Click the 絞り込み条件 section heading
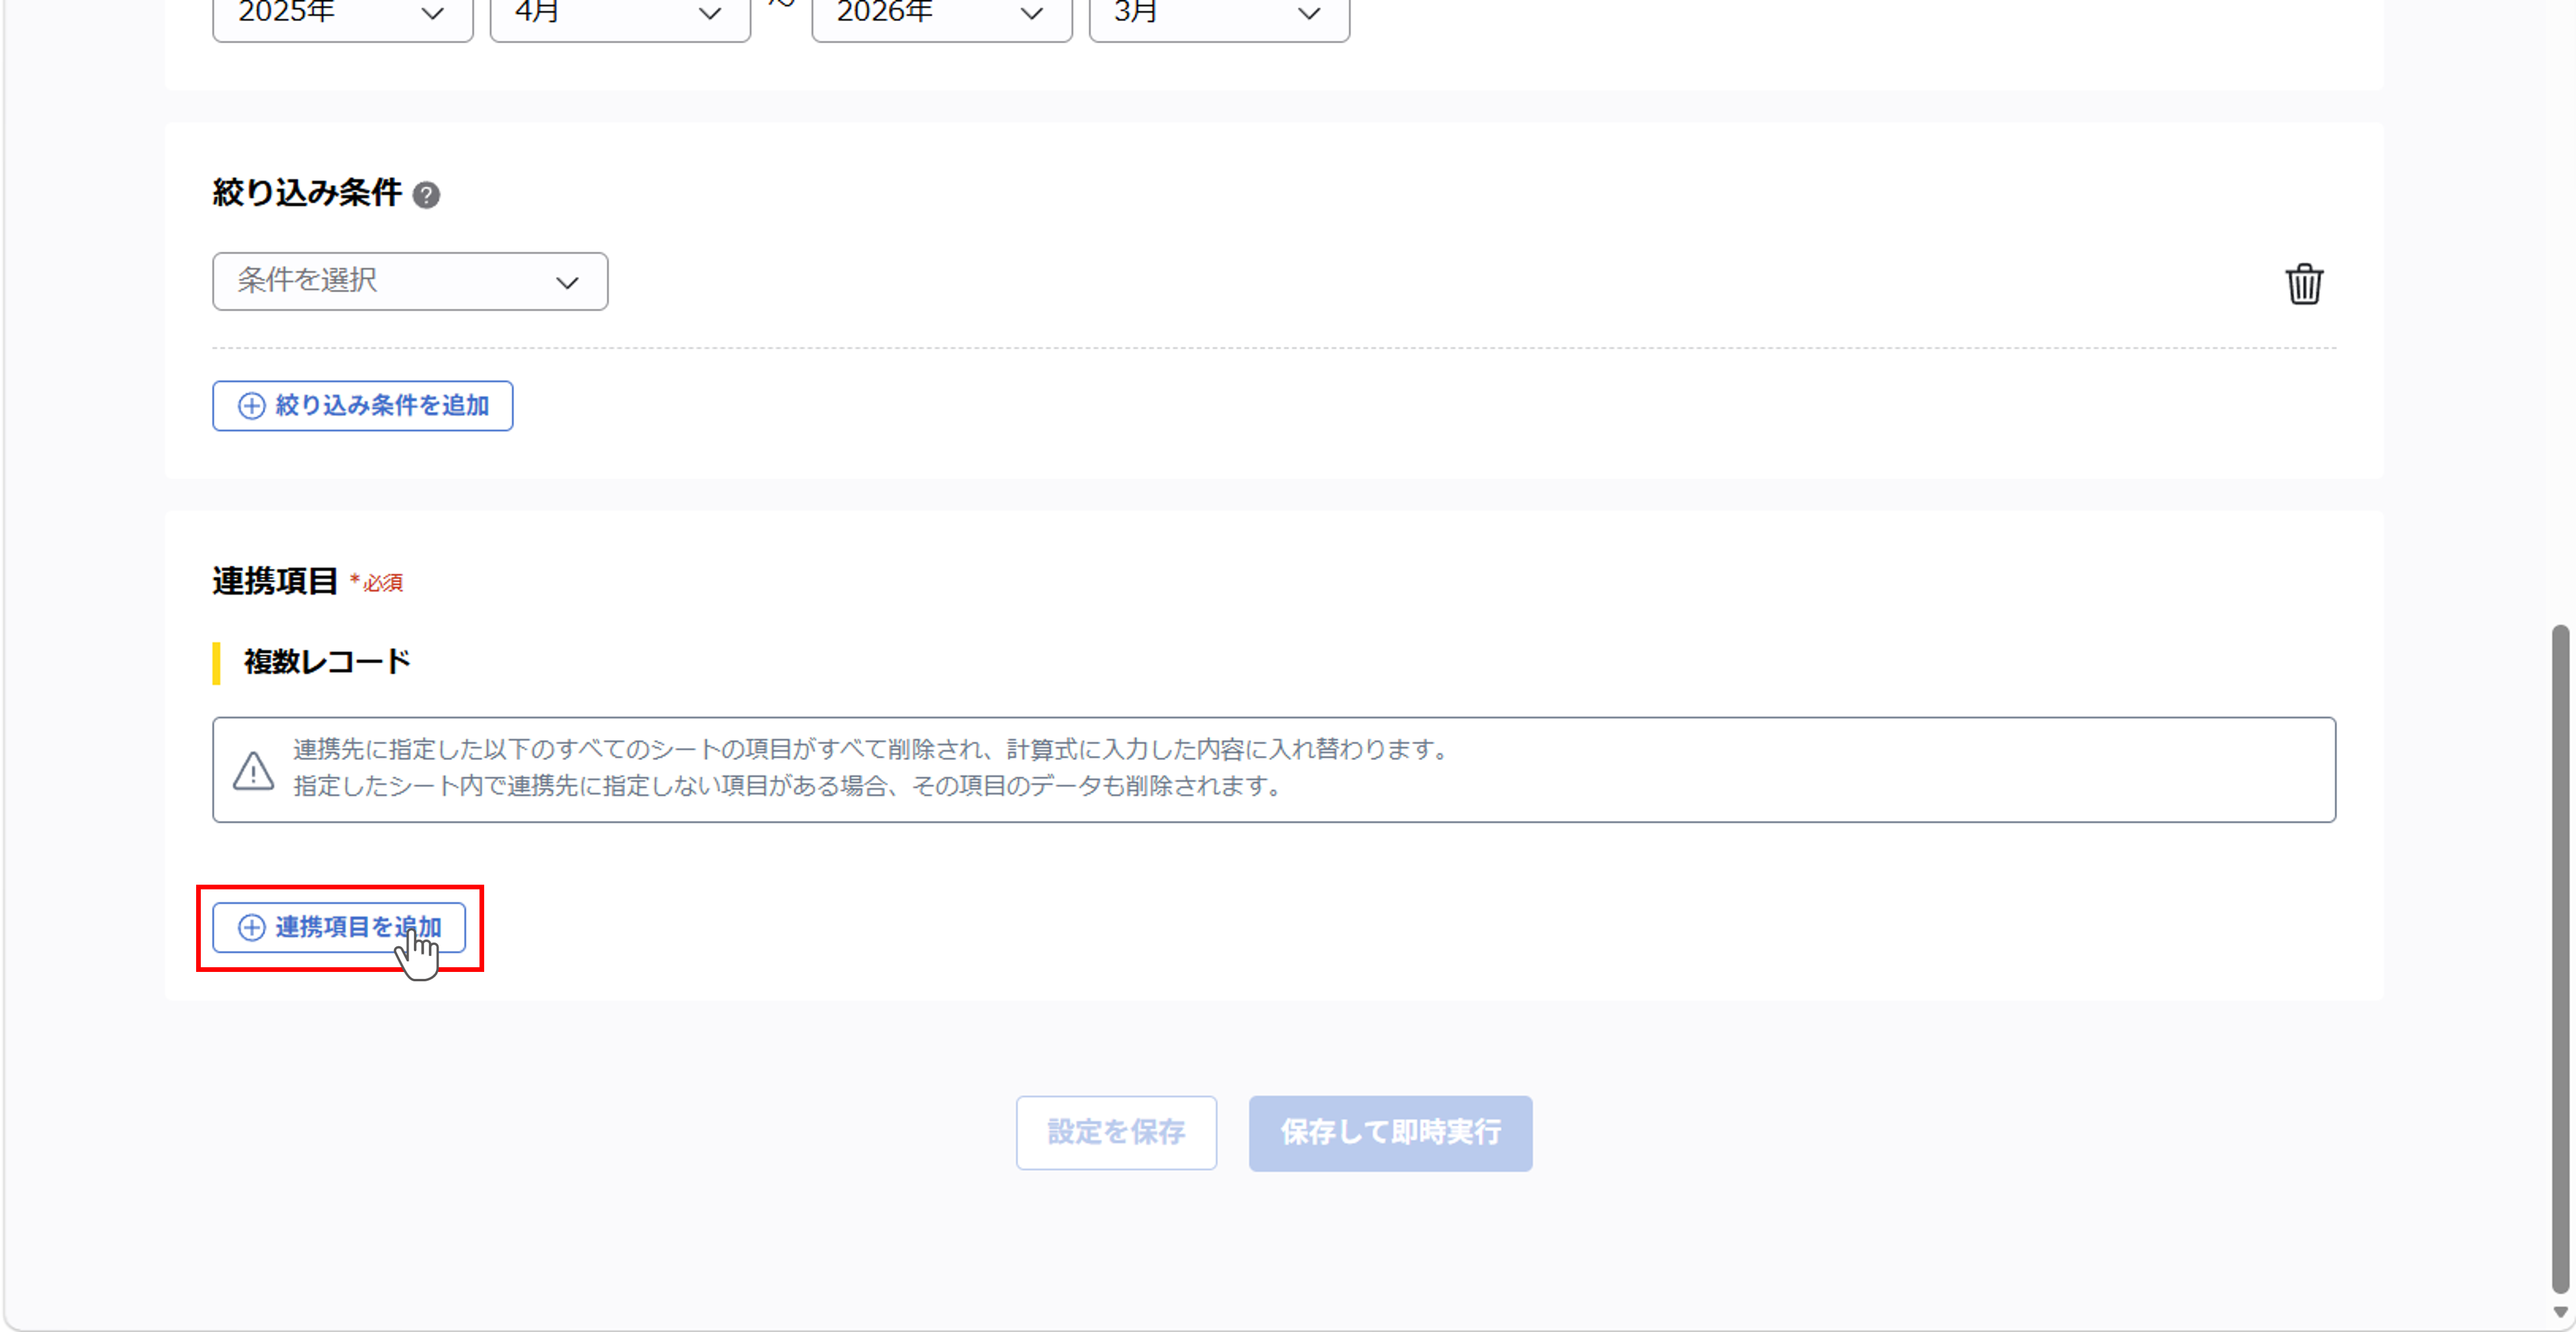2576x1332 pixels. click(x=307, y=192)
